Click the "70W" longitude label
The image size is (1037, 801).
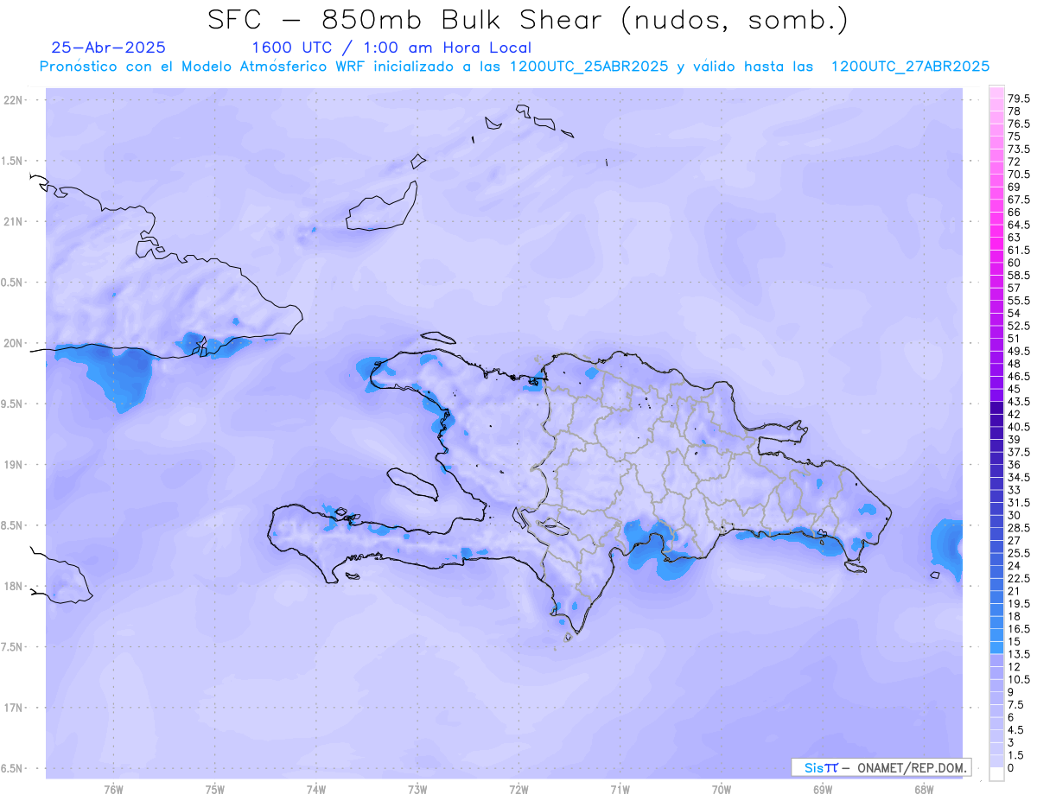click(722, 790)
